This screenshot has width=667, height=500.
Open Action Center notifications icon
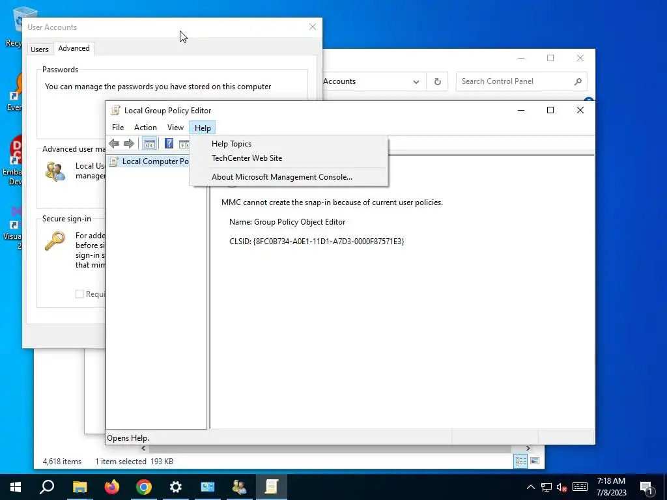pos(646,487)
